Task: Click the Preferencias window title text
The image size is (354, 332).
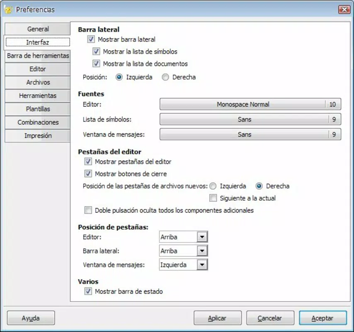Action: 35,10
